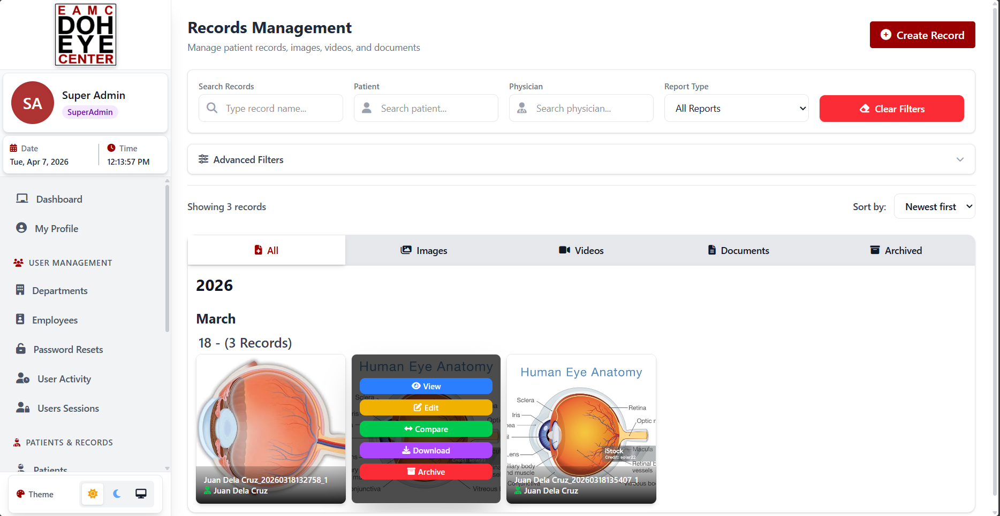Click the Advanced Filters sliders icon
The image size is (1000, 516).
pos(203,159)
